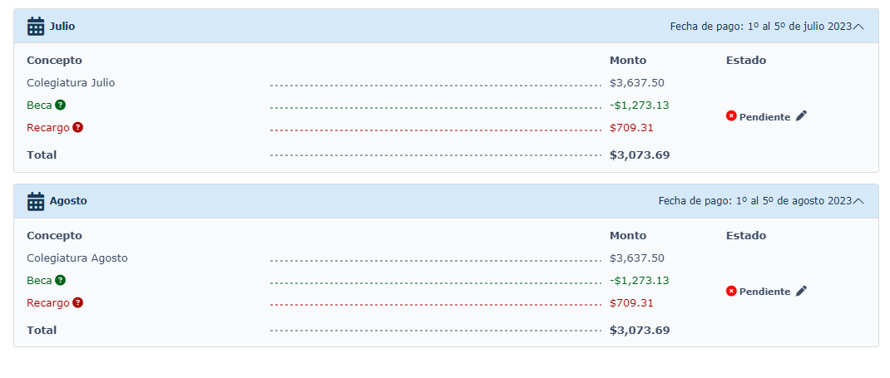Select the Julio total amount $3,073.69
Viewport: 890px width, 378px height.
640,155
